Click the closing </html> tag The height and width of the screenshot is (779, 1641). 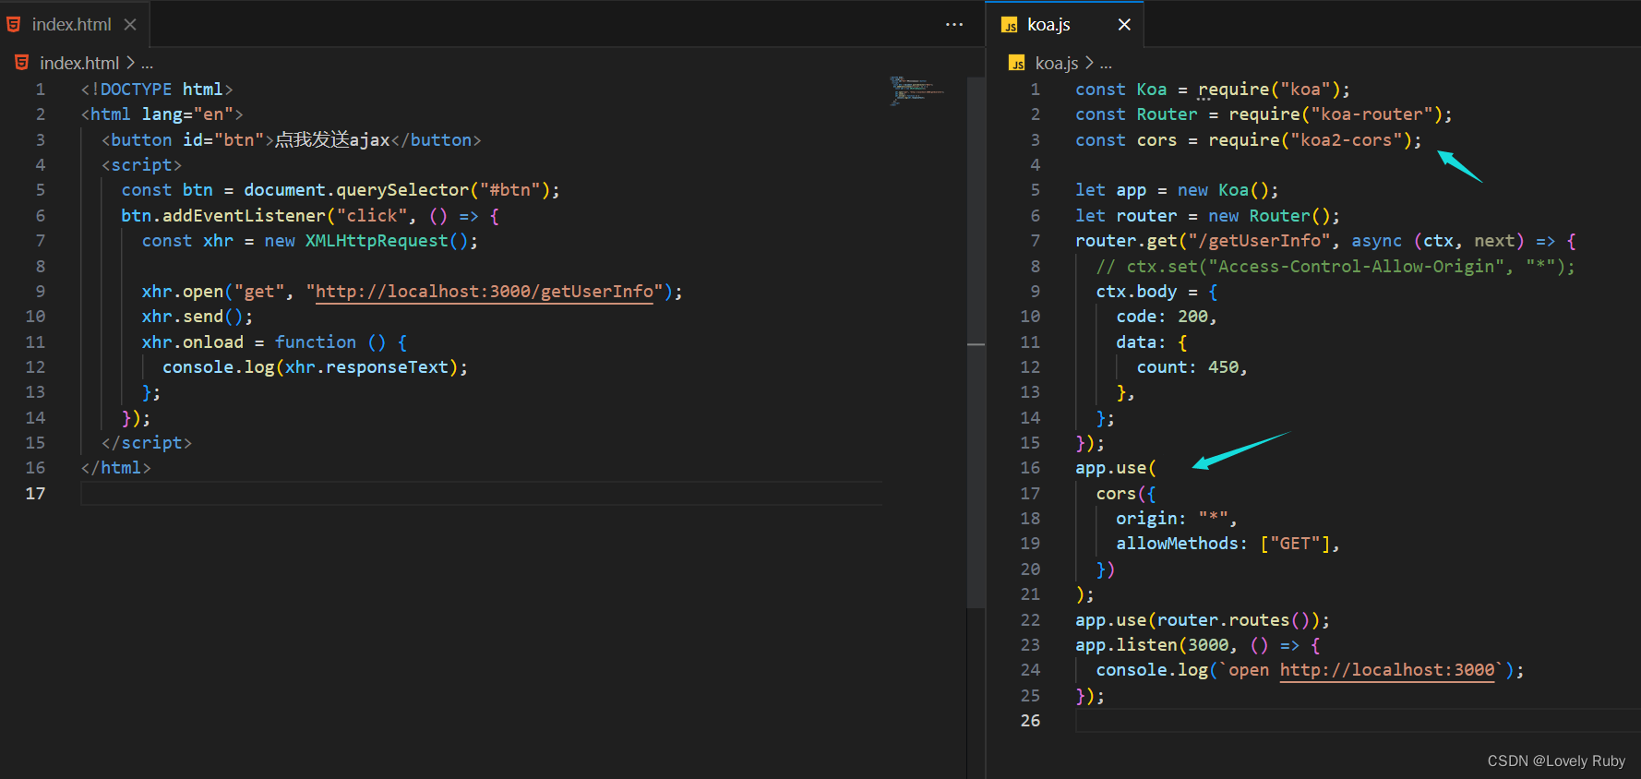tap(115, 468)
